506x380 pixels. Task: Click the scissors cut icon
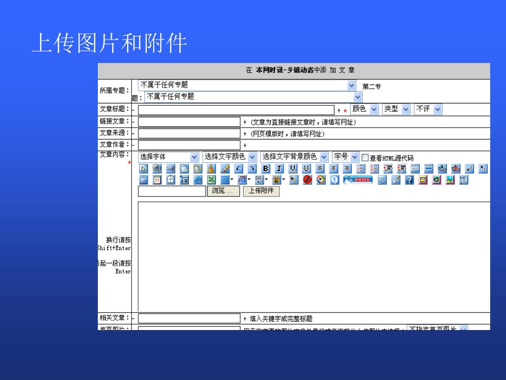(170, 168)
